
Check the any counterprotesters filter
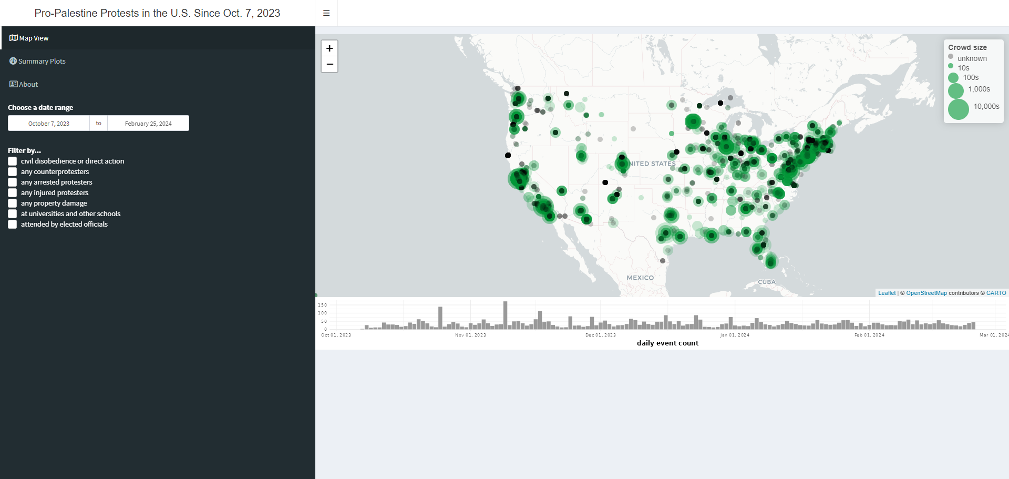pos(13,172)
